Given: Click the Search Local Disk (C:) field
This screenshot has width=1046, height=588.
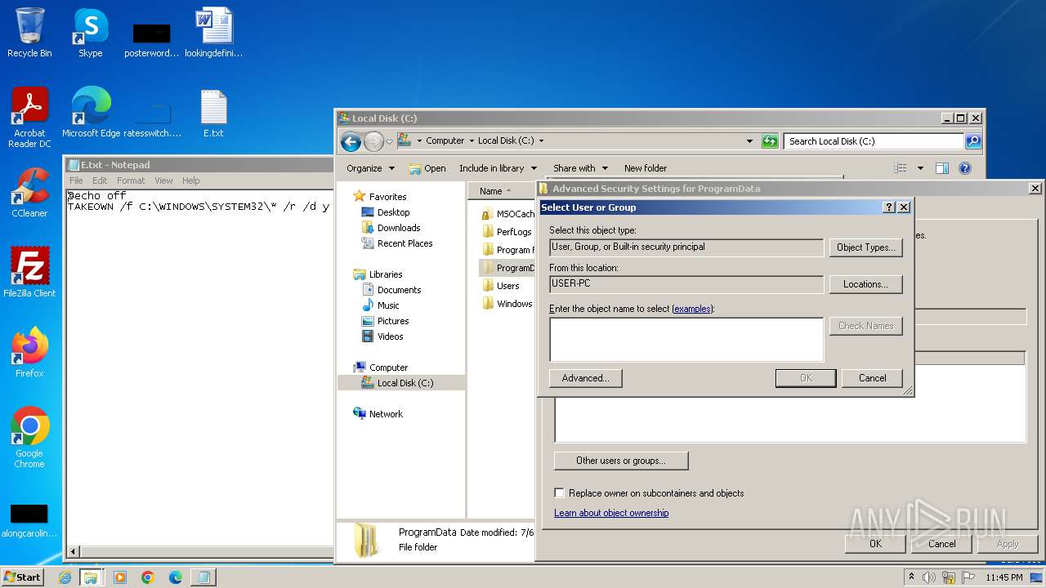Looking at the screenshot, I should pos(873,141).
